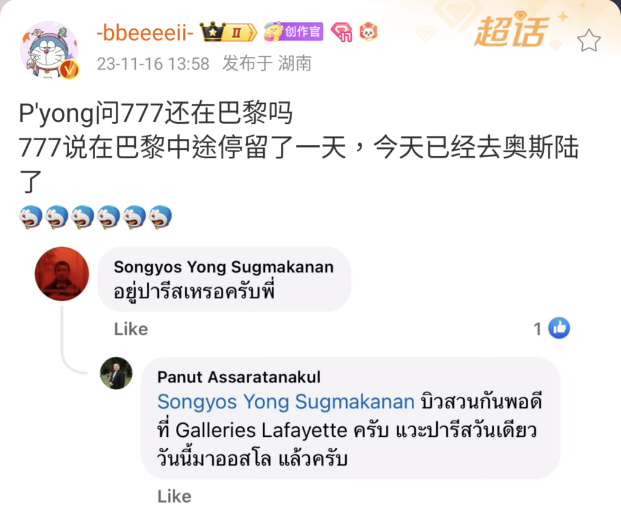Click the first Doraemon laughing emoji
This screenshot has width=621, height=511.
[30, 217]
